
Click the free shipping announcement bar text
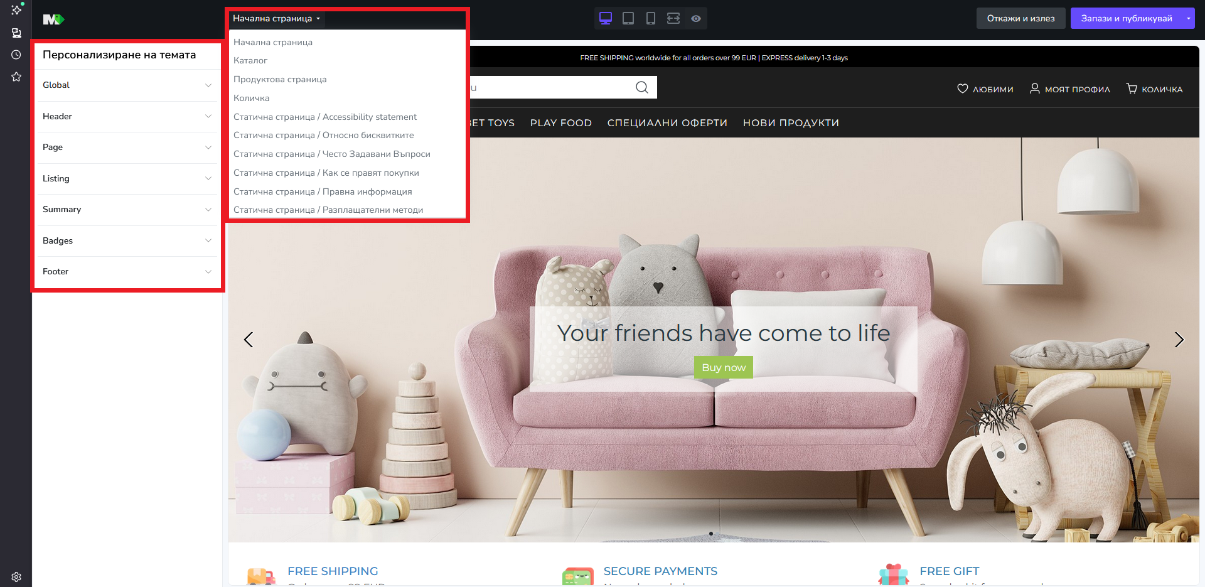tap(714, 58)
